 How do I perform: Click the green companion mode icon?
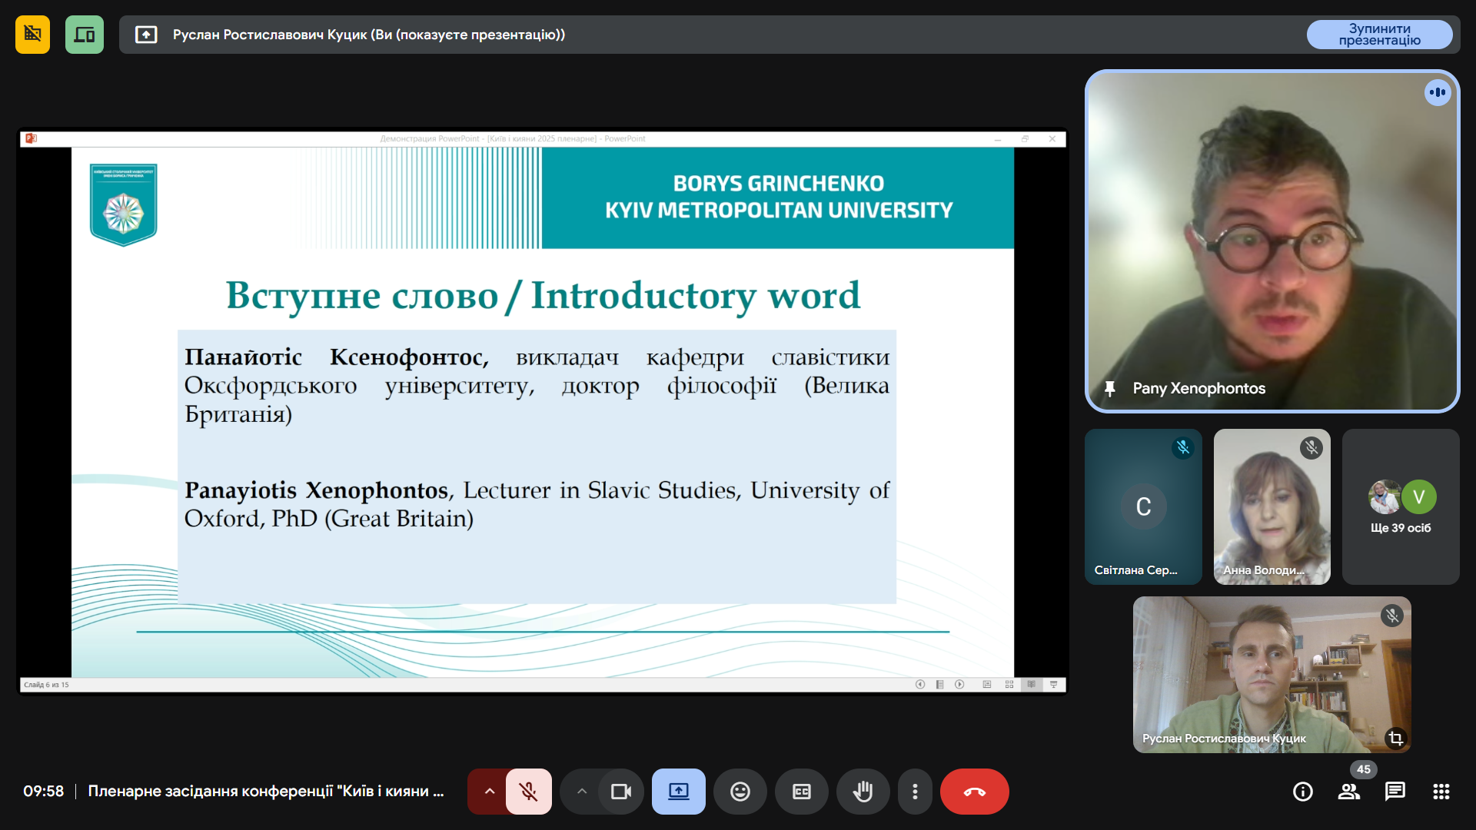(85, 35)
